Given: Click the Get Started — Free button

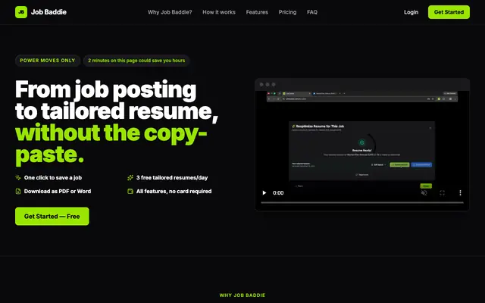Looking at the screenshot, I should click(x=52, y=216).
